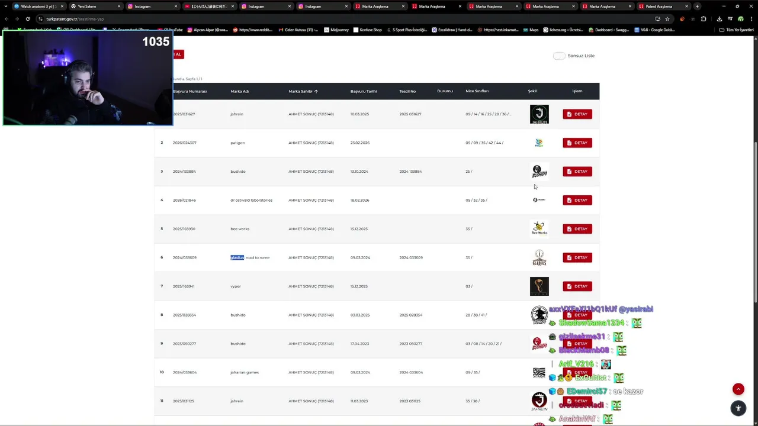
Task: Open the Chrome three-dot menu
Action: click(x=751, y=19)
